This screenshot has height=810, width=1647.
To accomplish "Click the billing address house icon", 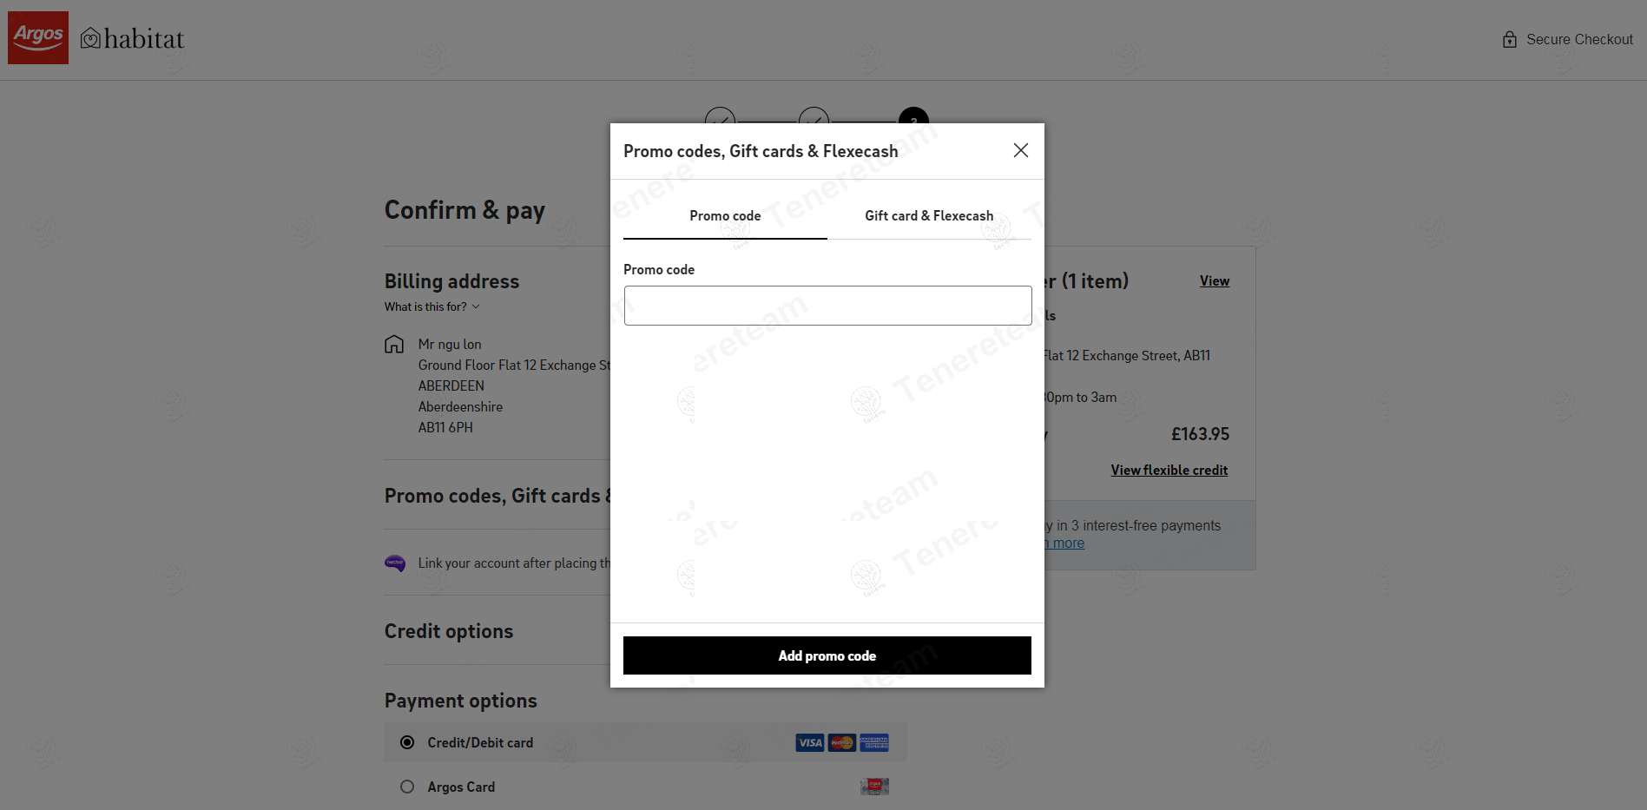I will (394, 345).
